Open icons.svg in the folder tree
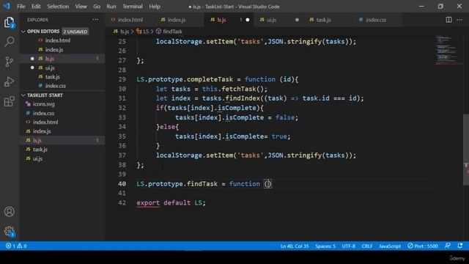Image resolution: width=469 pixels, height=264 pixels. click(x=62, y=104)
